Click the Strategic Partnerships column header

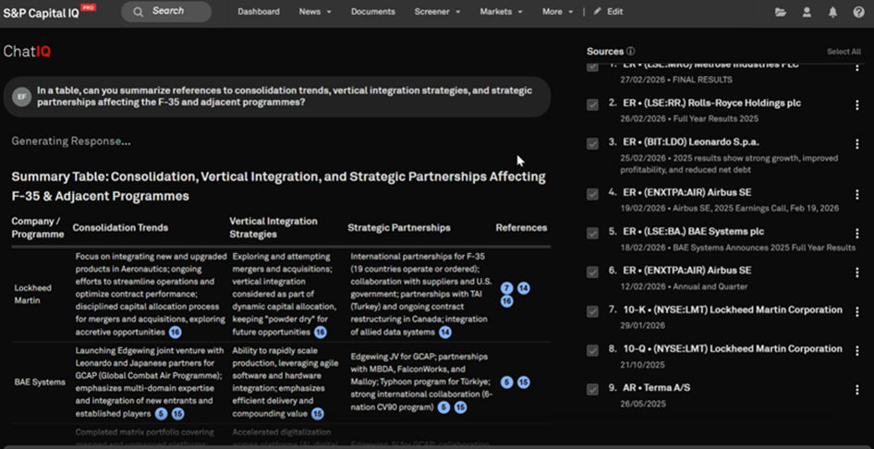[399, 227]
